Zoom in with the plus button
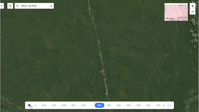Viewport: 199px width, 112px height. click(x=192, y=6)
